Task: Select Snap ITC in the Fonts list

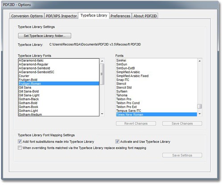Action: [157, 80]
